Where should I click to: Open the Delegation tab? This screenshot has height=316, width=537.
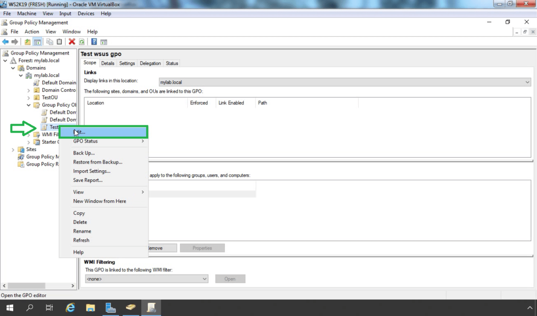[x=151, y=63]
